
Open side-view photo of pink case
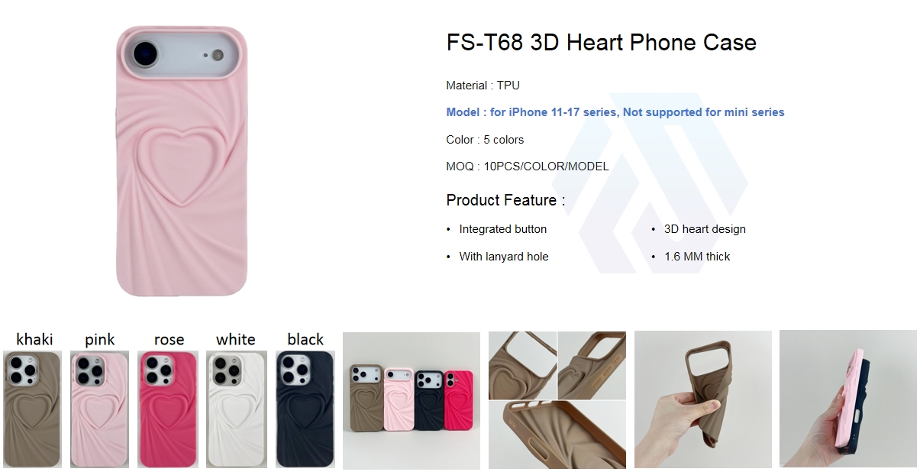(848, 399)
